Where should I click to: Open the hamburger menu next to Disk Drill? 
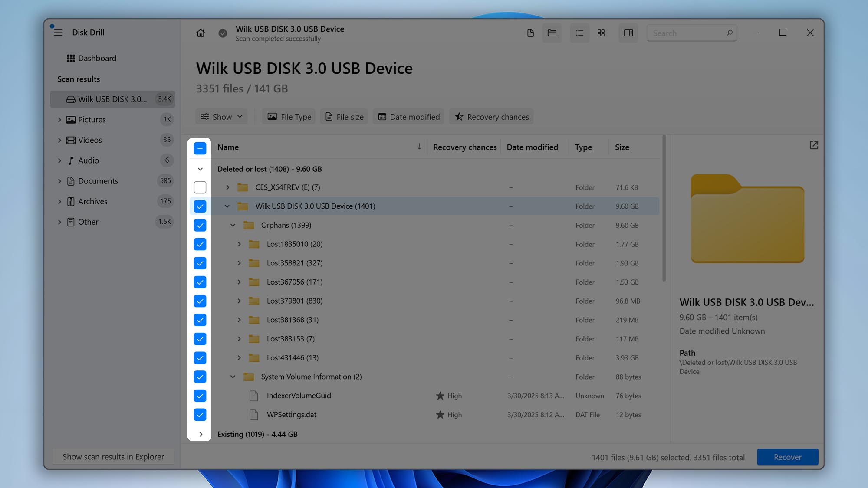pos(58,32)
